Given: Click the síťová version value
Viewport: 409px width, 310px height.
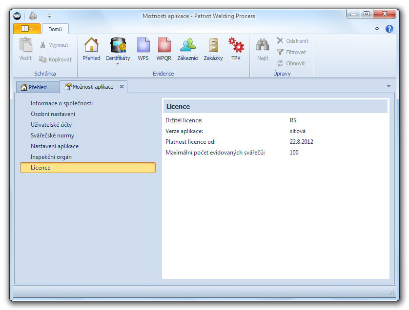Looking at the screenshot, I should click(297, 131).
